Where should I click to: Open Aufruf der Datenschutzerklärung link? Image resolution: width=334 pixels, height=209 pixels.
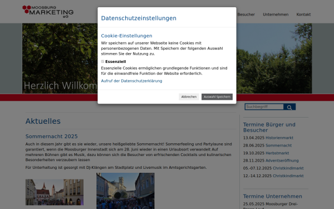coord(131,81)
